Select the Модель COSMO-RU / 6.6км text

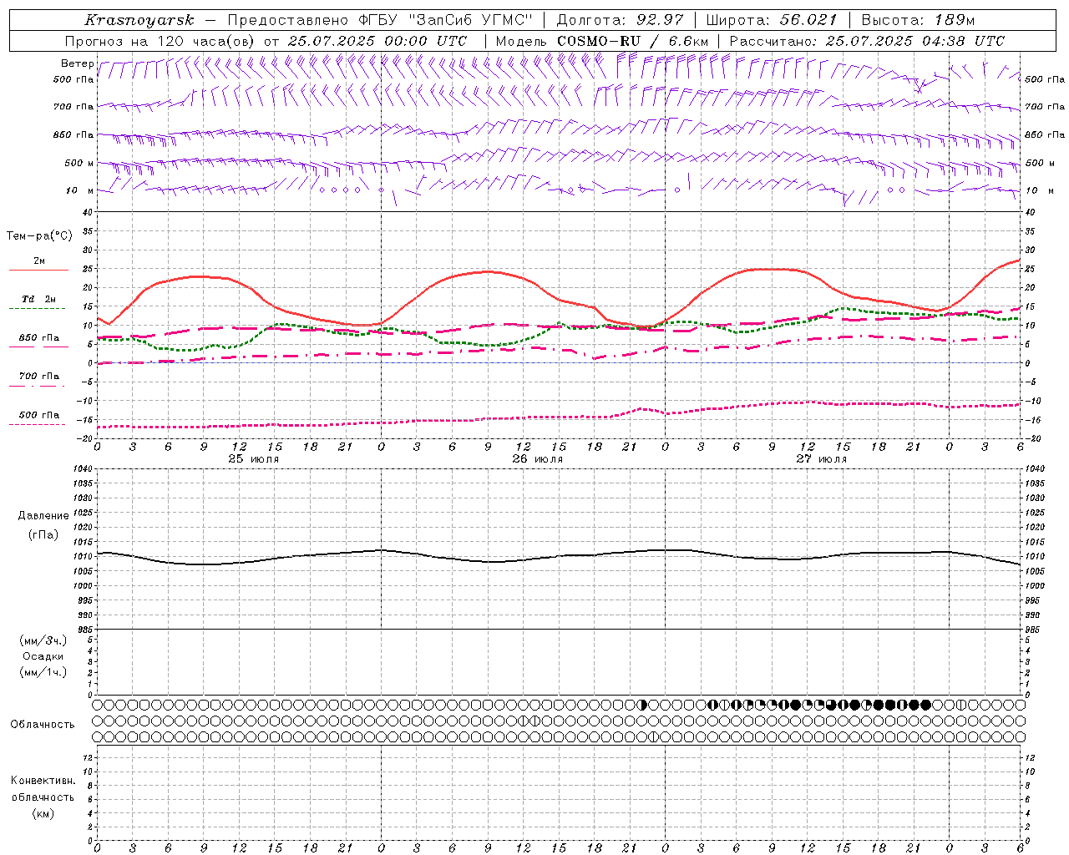[603, 41]
